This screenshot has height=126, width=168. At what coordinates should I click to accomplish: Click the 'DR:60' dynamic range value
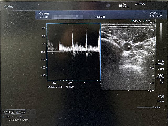click(x=160, y=77)
